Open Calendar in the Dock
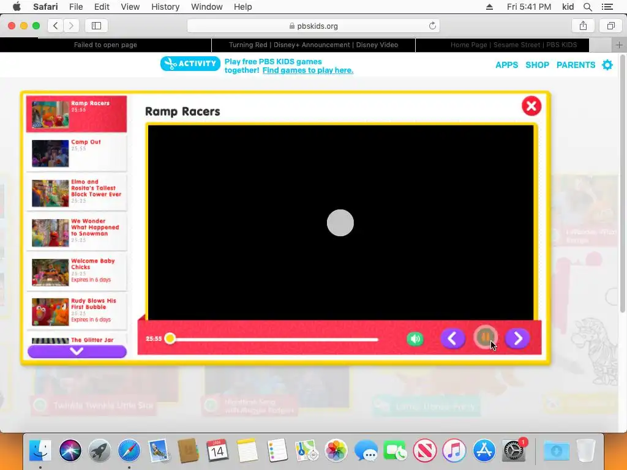The image size is (627, 470). pos(217,450)
